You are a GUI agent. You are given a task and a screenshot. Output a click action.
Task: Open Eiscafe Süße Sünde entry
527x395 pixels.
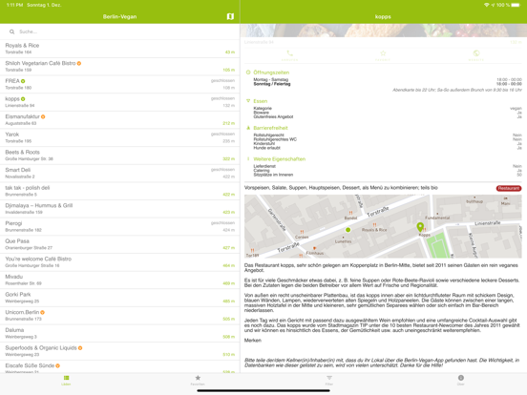coord(119,366)
